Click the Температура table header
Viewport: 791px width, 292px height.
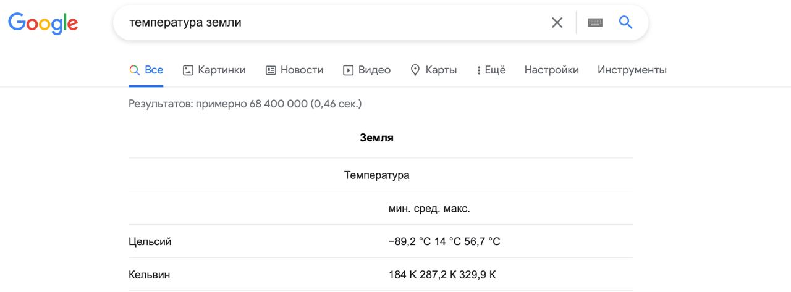pos(376,175)
